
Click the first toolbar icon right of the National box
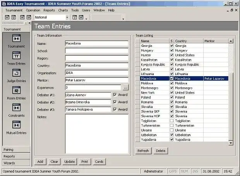[75, 17]
